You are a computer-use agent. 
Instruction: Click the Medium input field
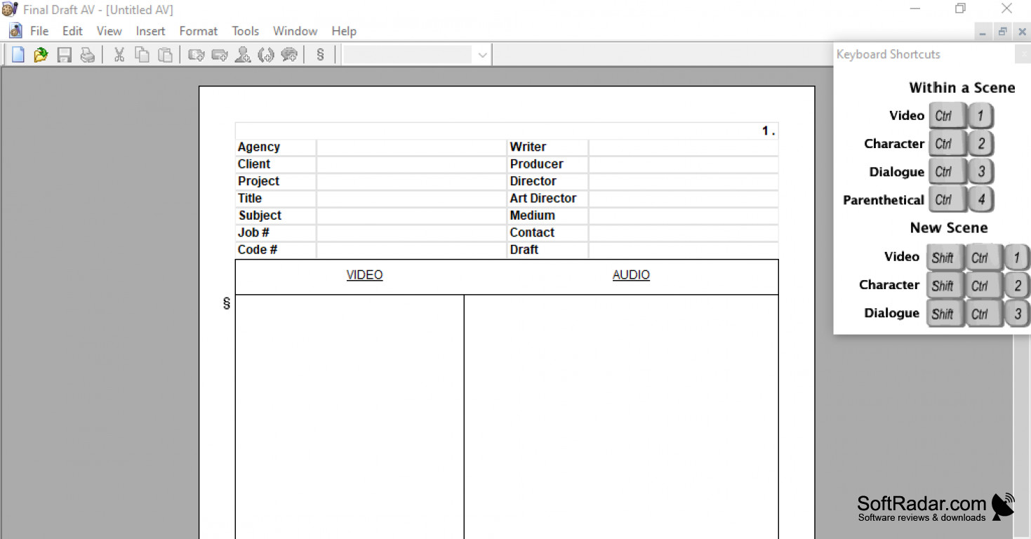pos(684,215)
